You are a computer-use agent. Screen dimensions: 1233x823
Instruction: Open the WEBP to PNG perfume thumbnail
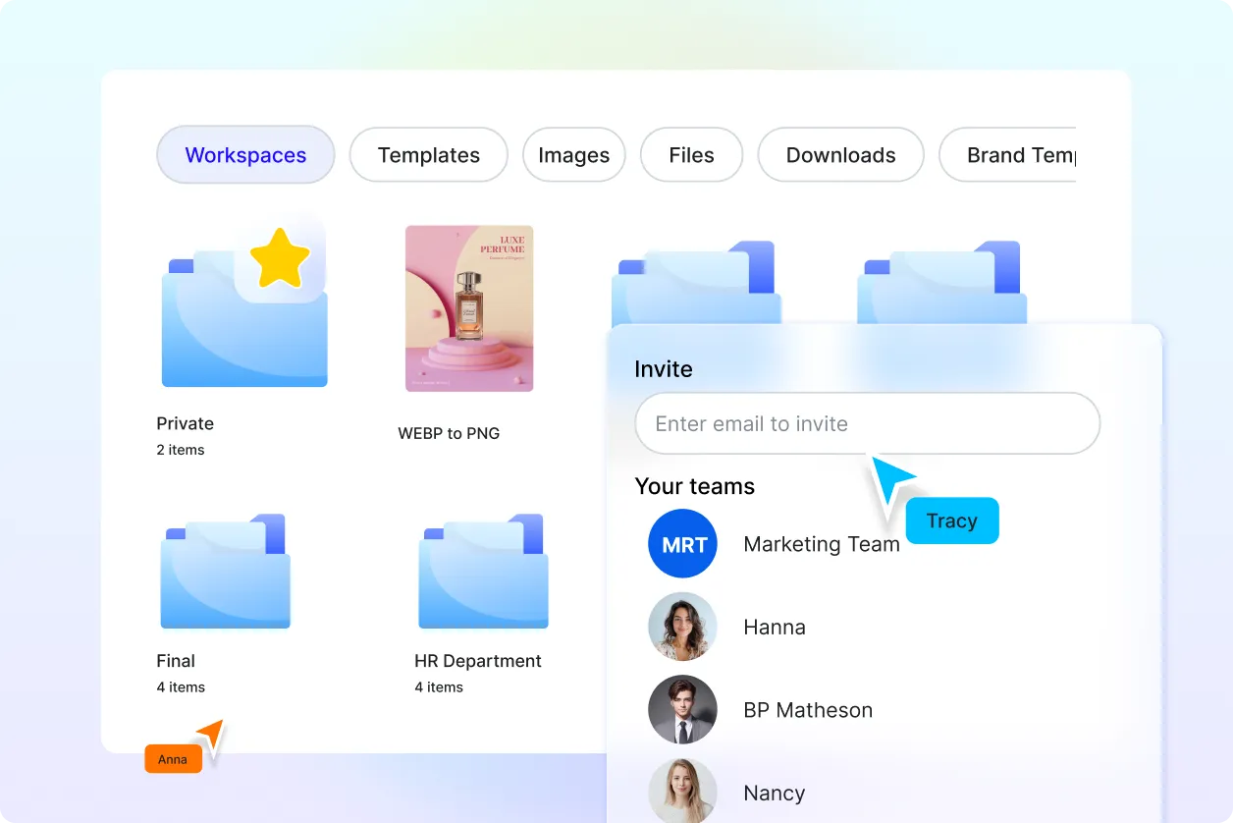tap(469, 308)
